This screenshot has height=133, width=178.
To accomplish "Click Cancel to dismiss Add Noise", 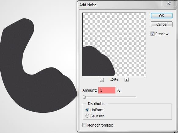I will tap(162, 24).
